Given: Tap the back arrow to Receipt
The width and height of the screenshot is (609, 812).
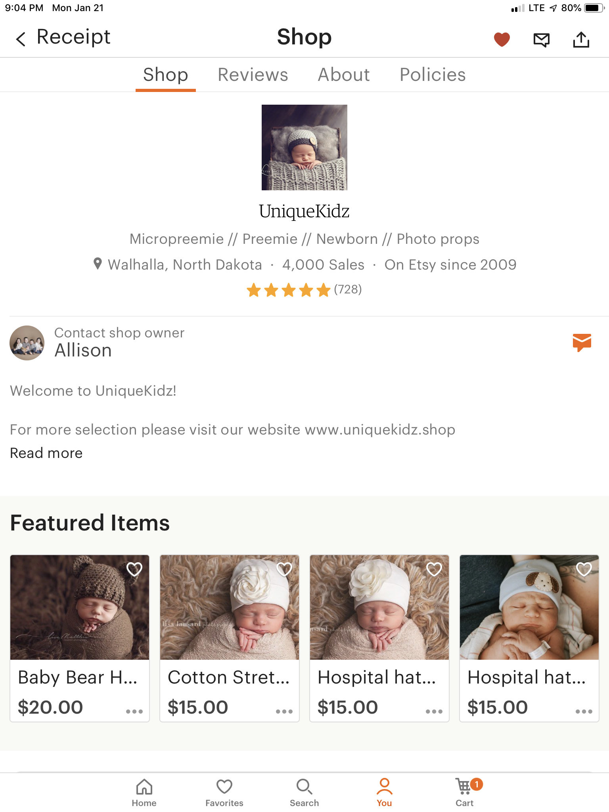Looking at the screenshot, I should pos(21,39).
